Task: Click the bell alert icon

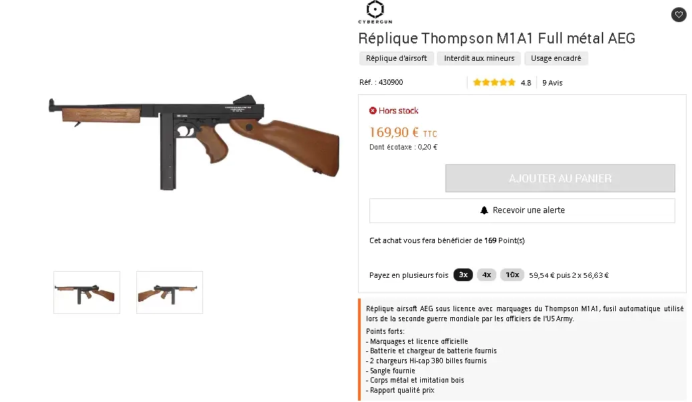Action: tap(484, 210)
